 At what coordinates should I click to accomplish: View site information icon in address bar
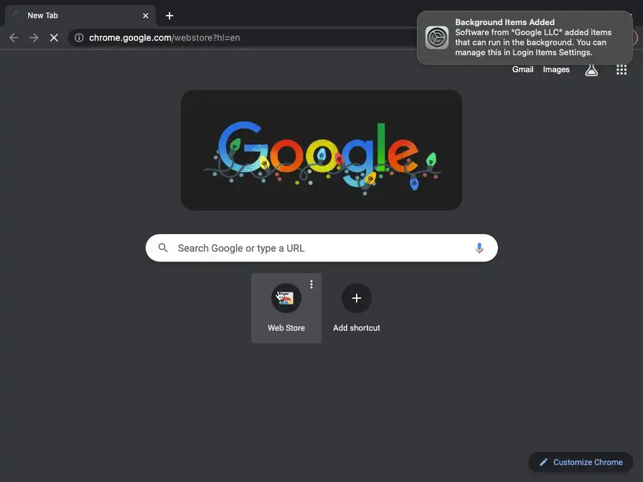[x=79, y=38]
